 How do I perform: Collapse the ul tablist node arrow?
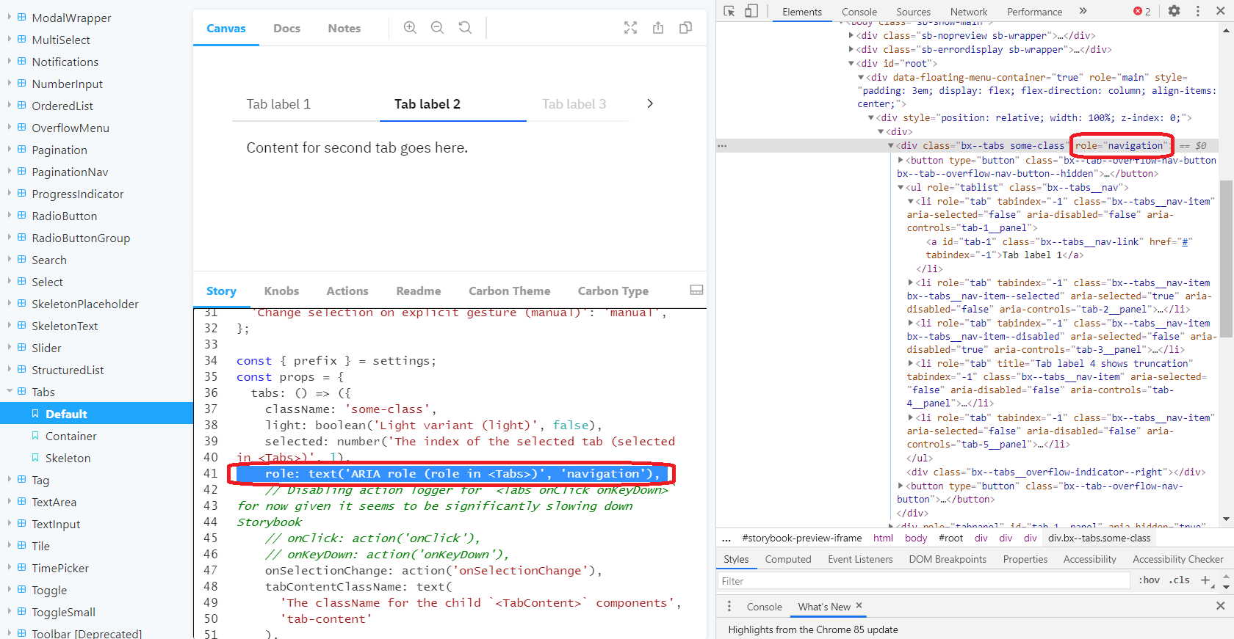[901, 188]
